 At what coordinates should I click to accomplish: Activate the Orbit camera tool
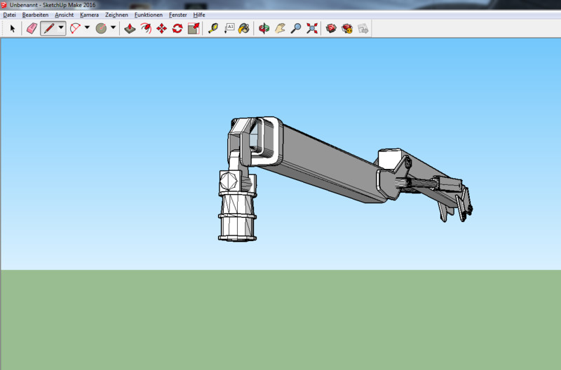[x=264, y=29]
